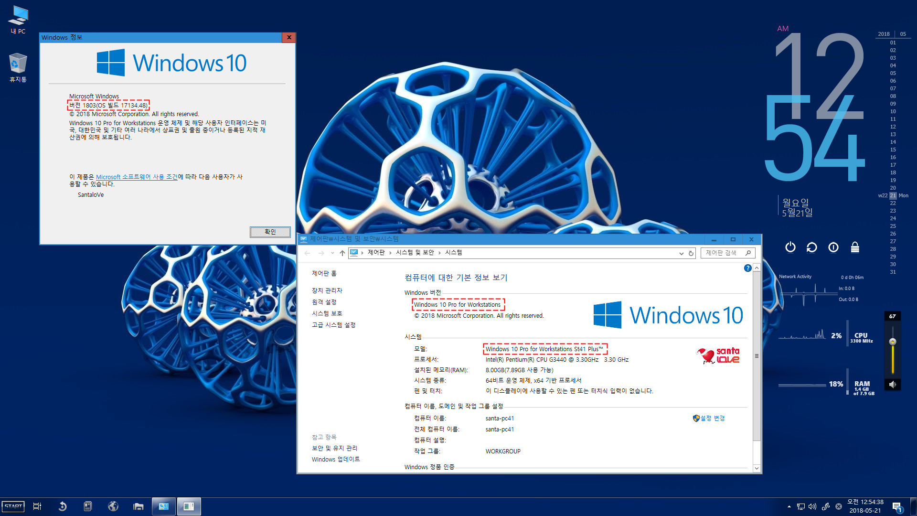
Task: Open 장치 관리자 link
Action: tap(327, 290)
